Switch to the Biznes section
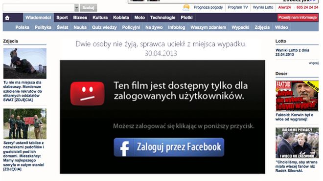This screenshot has height=181, width=323. (x=80, y=18)
